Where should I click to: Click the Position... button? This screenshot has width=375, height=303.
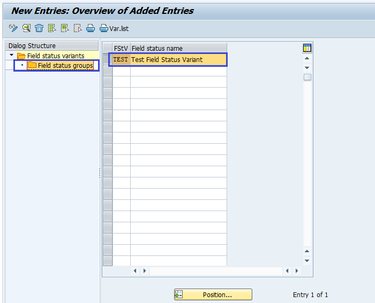213,294
